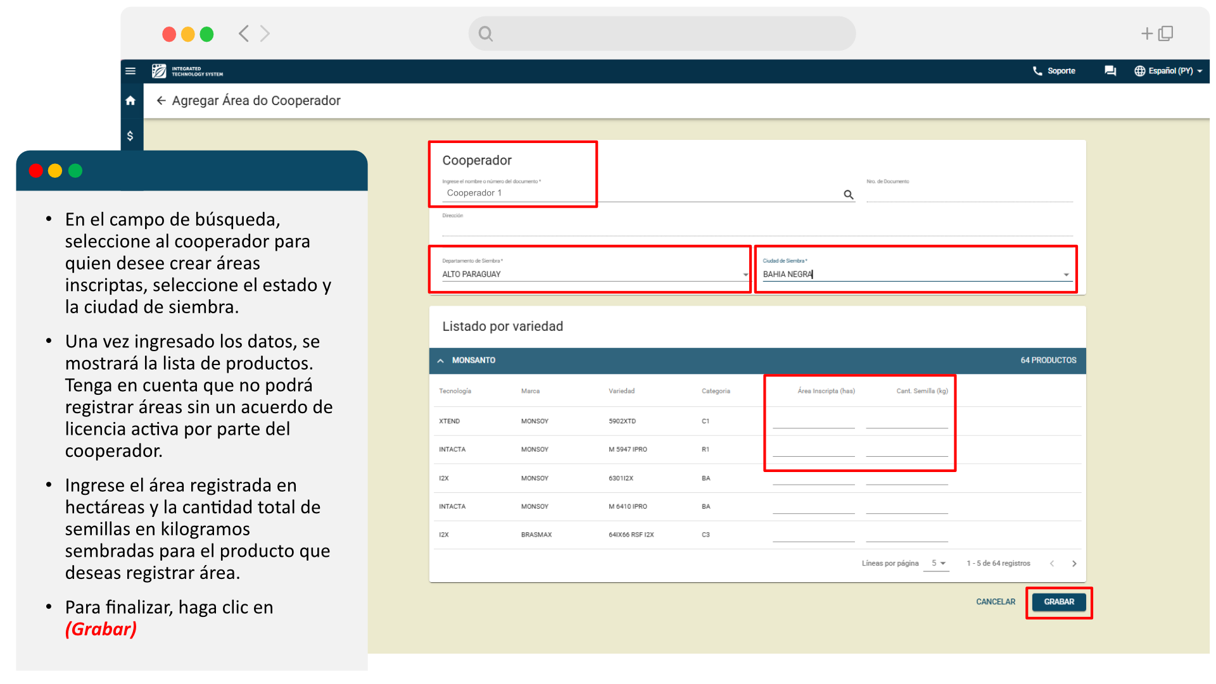This screenshot has width=1216, height=684.
Task: Open the Líneas por página dropdown
Action: [x=937, y=563]
